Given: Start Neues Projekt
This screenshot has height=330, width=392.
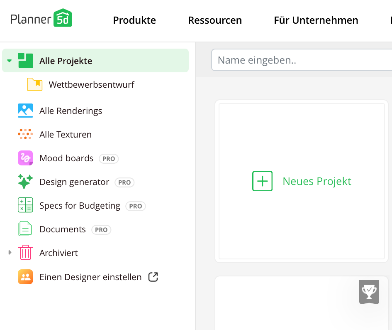Looking at the screenshot, I should coord(317,181).
